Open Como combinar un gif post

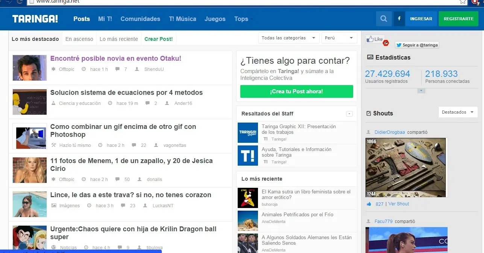[123, 130]
